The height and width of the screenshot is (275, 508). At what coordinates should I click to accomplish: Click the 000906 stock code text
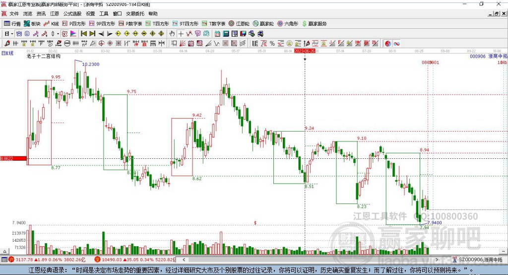478,57
